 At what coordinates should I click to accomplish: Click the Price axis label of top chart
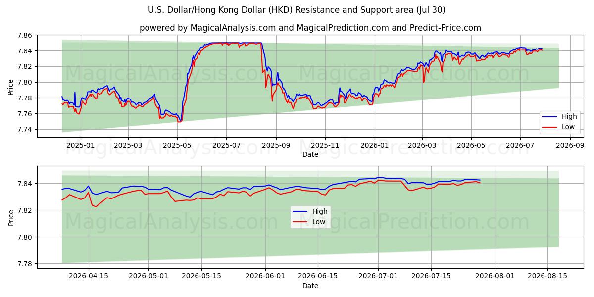coord(11,87)
